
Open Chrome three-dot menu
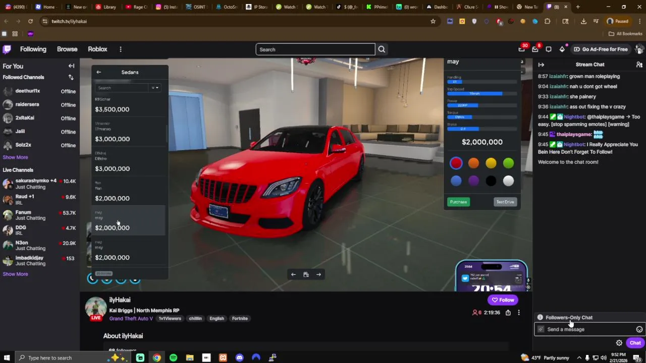639,21
